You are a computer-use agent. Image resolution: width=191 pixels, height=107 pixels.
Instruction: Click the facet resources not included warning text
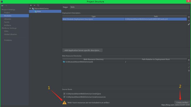[x=88, y=103]
